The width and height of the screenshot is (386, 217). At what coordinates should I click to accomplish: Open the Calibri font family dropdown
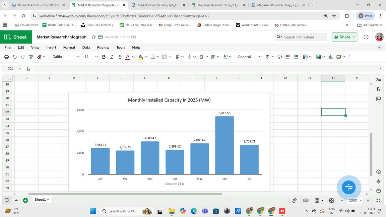(x=66, y=57)
